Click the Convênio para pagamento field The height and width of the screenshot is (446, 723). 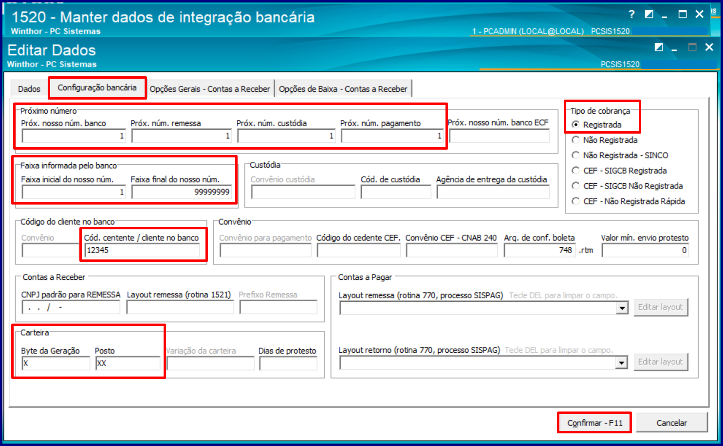coord(265,250)
